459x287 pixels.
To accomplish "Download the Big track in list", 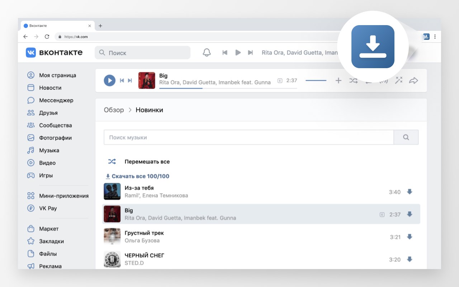I will [x=410, y=215].
